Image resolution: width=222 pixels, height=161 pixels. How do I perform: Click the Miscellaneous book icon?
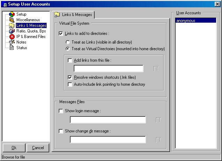tap(12, 20)
